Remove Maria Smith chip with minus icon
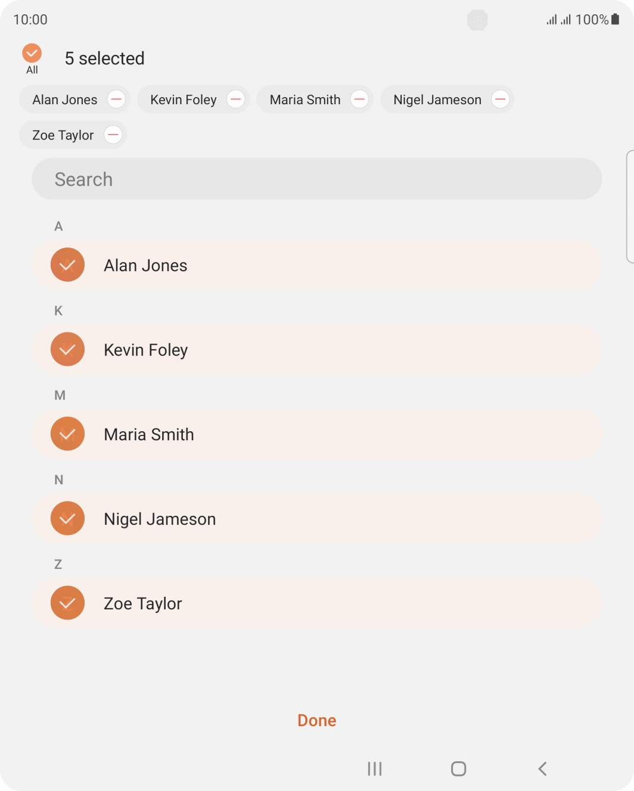The image size is (634, 791). click(x=359, y=99)
